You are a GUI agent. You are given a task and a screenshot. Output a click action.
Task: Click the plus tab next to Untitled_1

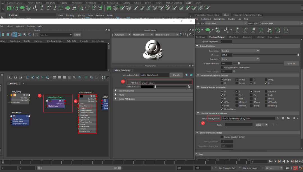point(24,83)
